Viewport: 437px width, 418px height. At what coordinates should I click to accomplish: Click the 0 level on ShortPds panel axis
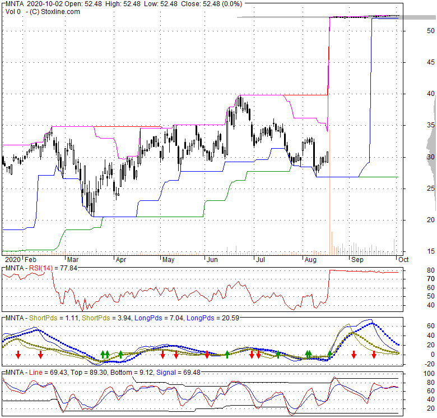[x=433, y=355]
